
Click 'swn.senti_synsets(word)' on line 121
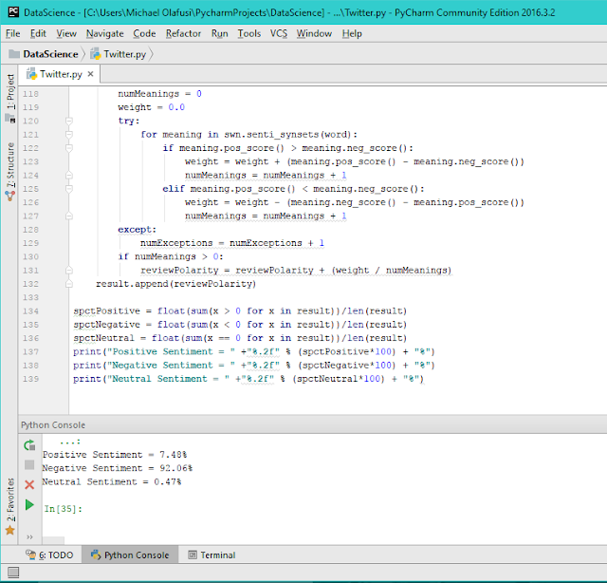[287, 135]
